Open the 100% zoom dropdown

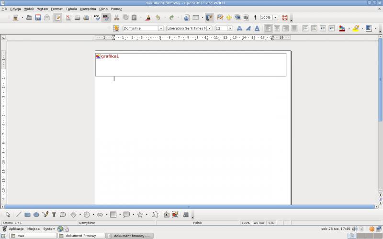275,18
